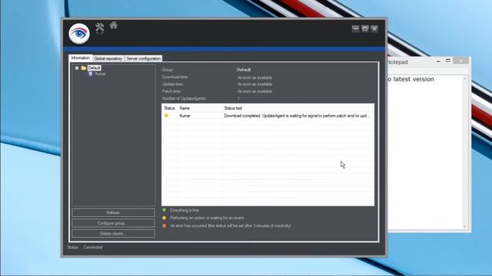Image resolution: width=492 pixels, height=276 pixels.
Task: Click the Notepad title bar text
Action: tap(397, 62)
